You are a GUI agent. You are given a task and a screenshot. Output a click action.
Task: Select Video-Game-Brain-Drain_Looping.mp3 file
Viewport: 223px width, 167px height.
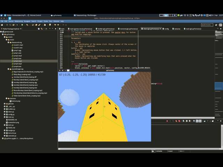tap(27, 96)
